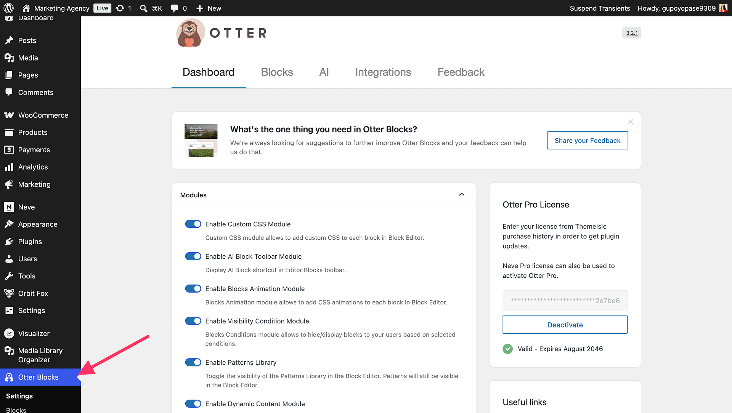Click the WooCommerce logo icon
Screen dimensions: 732x413
tap(9, 115)
